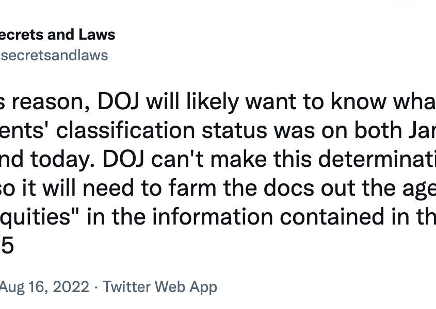Click the word "reason," in the tweet
This screenshot has width=436, height=309.
coord(51,102)
